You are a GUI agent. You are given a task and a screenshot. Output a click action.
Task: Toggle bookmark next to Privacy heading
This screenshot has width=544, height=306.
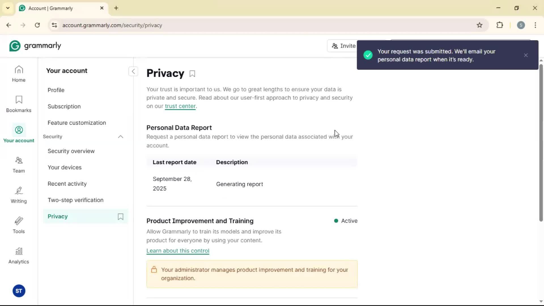(x=192, y=74)
